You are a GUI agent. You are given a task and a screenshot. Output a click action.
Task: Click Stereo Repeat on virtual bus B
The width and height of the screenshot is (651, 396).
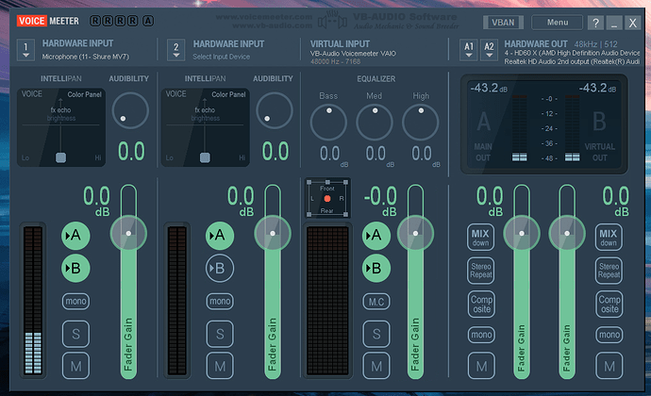click(609, 271)
